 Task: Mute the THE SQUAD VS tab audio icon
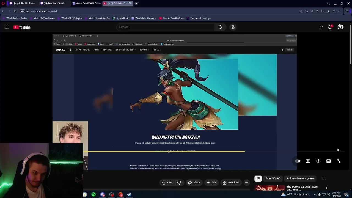(108, 3)
